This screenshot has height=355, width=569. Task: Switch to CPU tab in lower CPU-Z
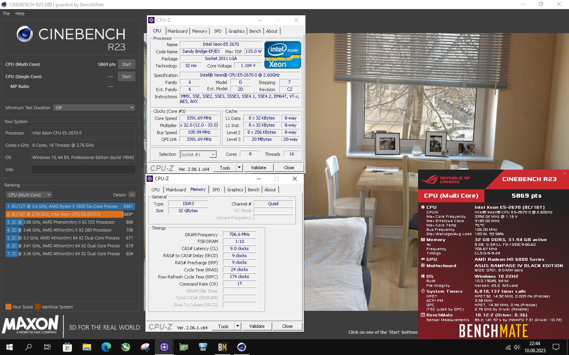[156, 190]
